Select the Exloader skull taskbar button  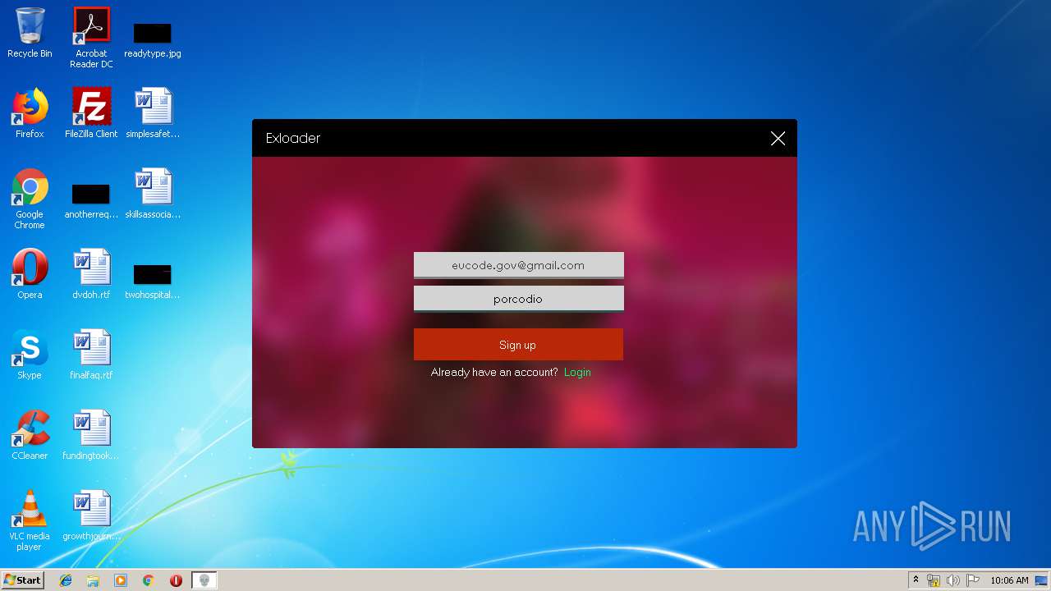[x=204, y=580]
